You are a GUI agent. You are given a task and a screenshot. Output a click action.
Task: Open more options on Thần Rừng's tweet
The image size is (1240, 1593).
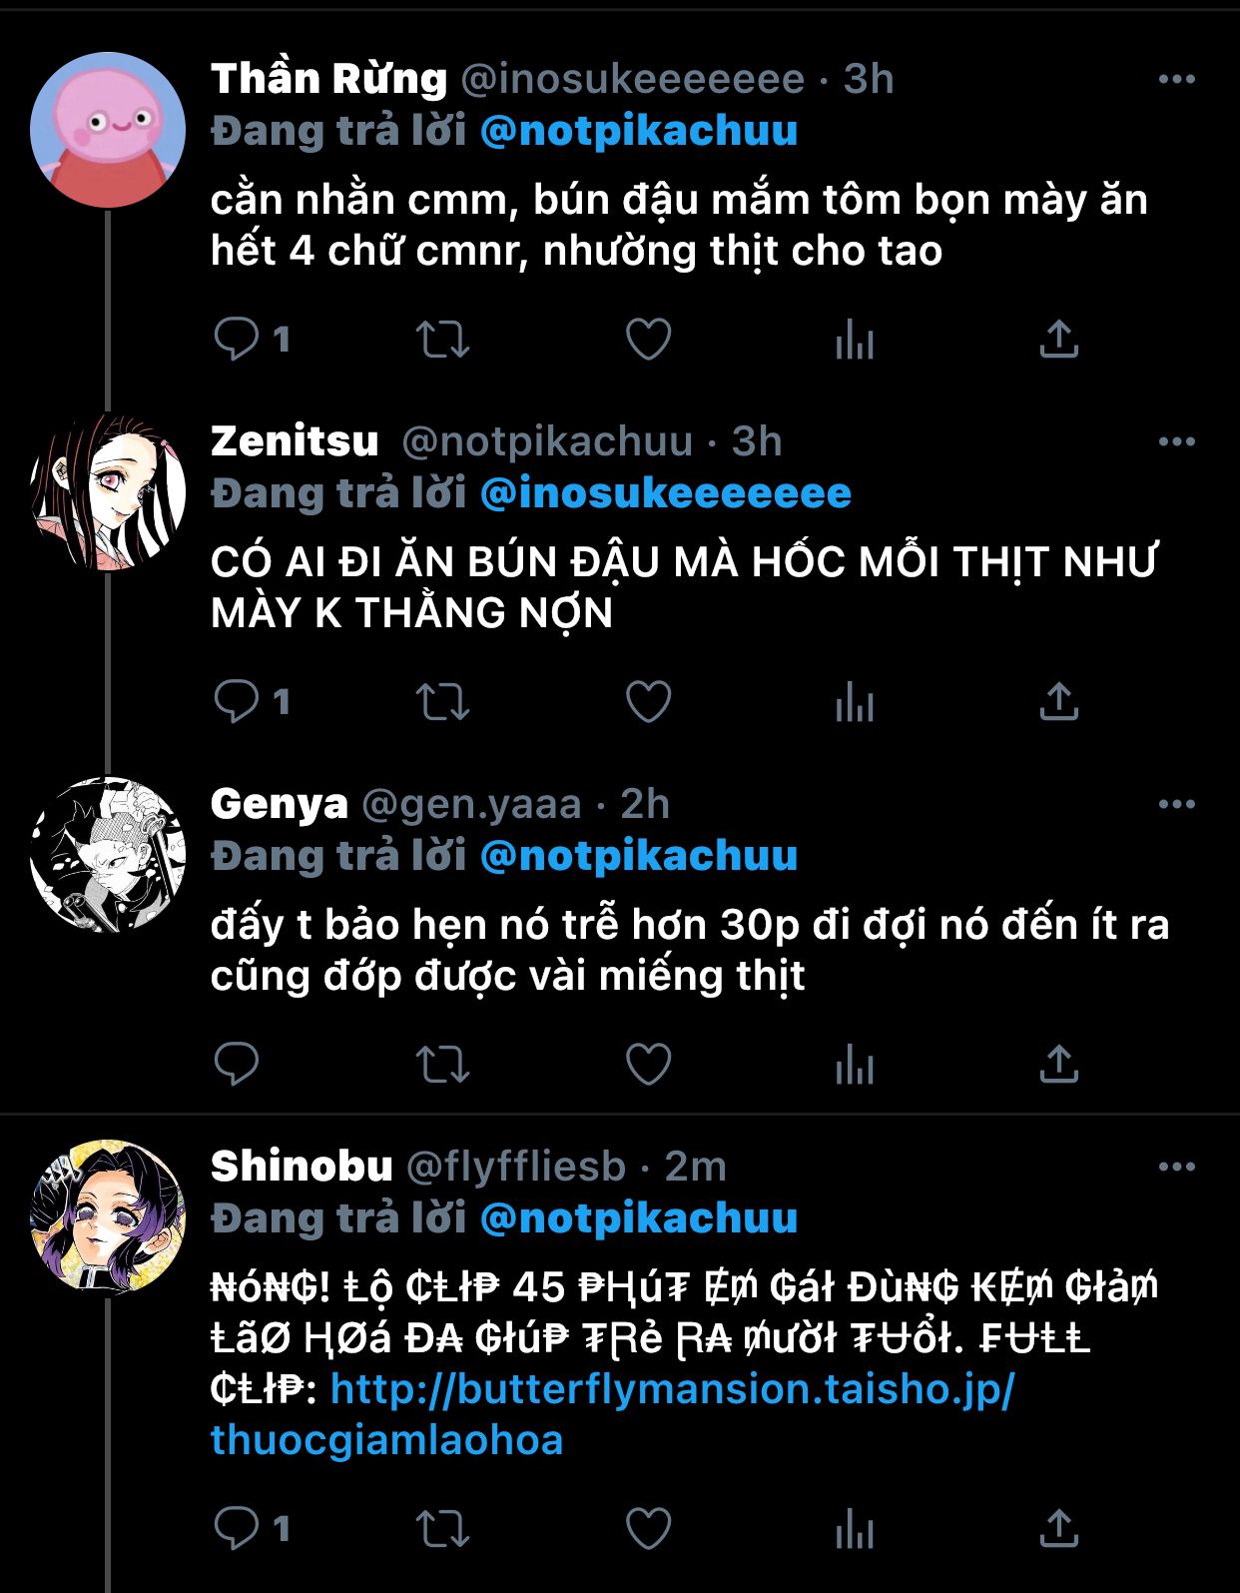pyautogui.click(x=1176, y=80)
